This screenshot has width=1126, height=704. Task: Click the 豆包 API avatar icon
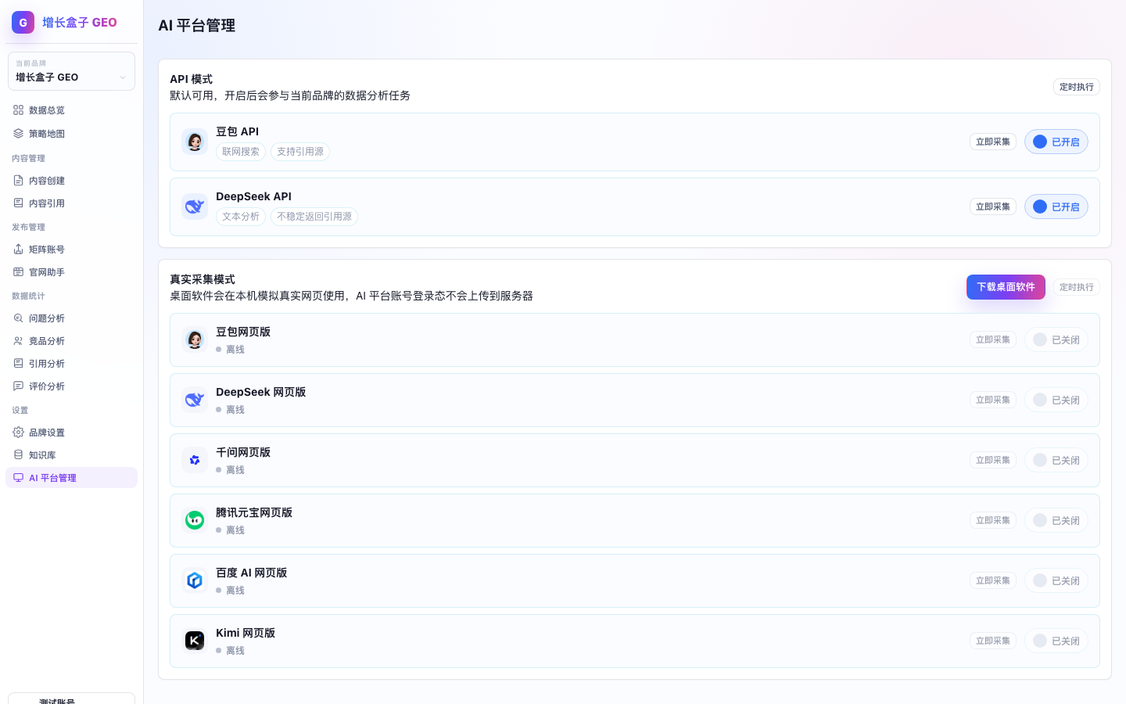[x=195, y=142]
